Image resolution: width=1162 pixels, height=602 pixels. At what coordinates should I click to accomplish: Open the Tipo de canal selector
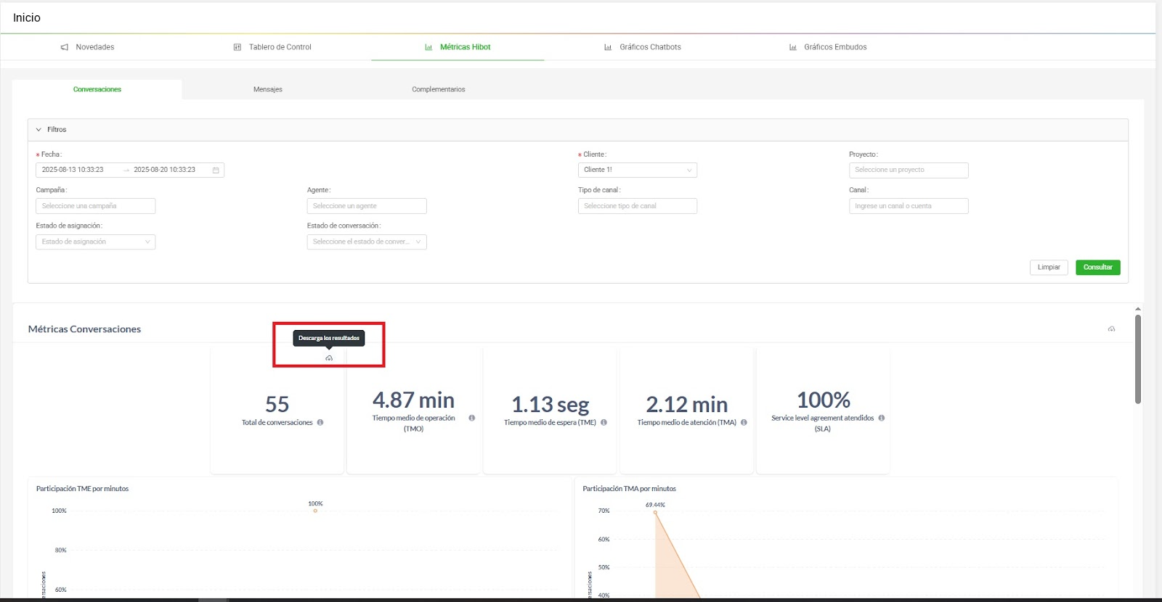[638, 206]
